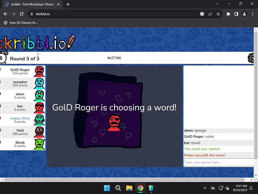
Task: Click Void's red avatar
Action: tap(40, 132)
